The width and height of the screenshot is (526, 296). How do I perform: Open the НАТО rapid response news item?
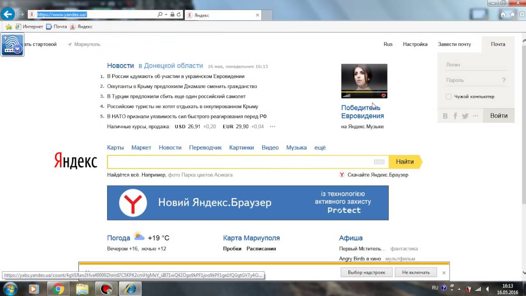187,116
